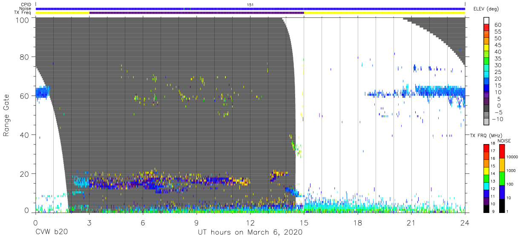Pick the black swatch in TX FRQ colorbar
Viewport: 523px width, 241px height.
click(486, 208)
